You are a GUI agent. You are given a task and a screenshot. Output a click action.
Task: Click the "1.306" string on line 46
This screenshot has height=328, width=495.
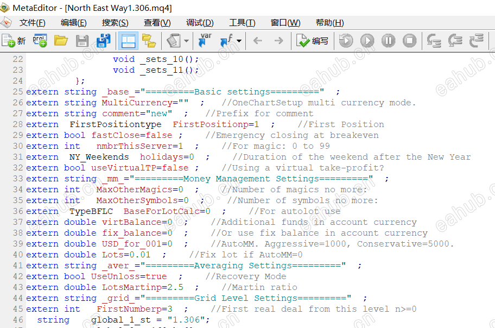[x=186, y=320]
